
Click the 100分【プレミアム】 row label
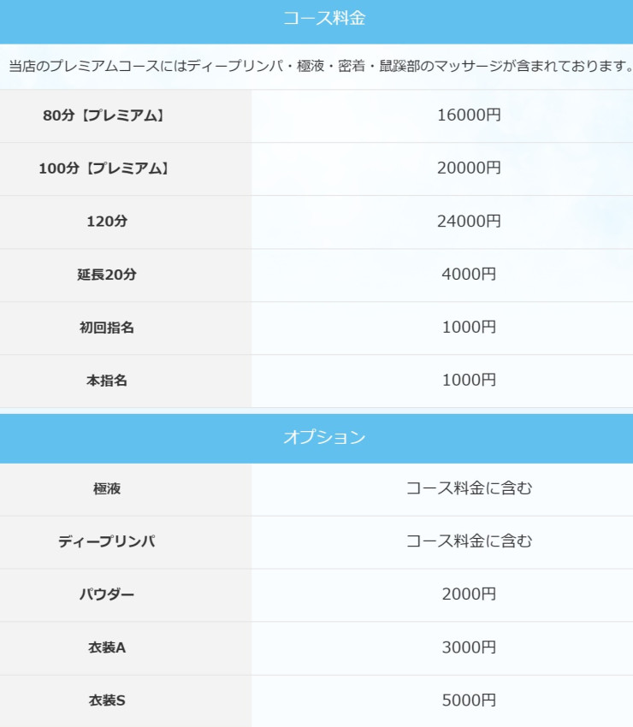[106, 168]
